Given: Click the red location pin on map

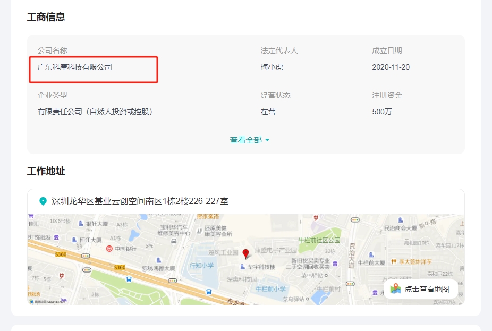Looking at the screenshot, I should [x=245, y=253].
